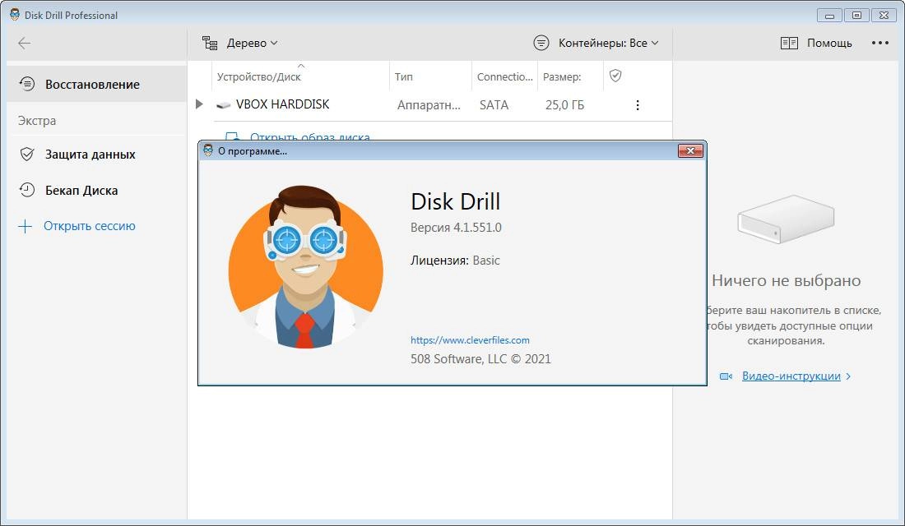Click the video camera icon beside Видео-инструкции
The image size is (905, 526).
[726, 376]
